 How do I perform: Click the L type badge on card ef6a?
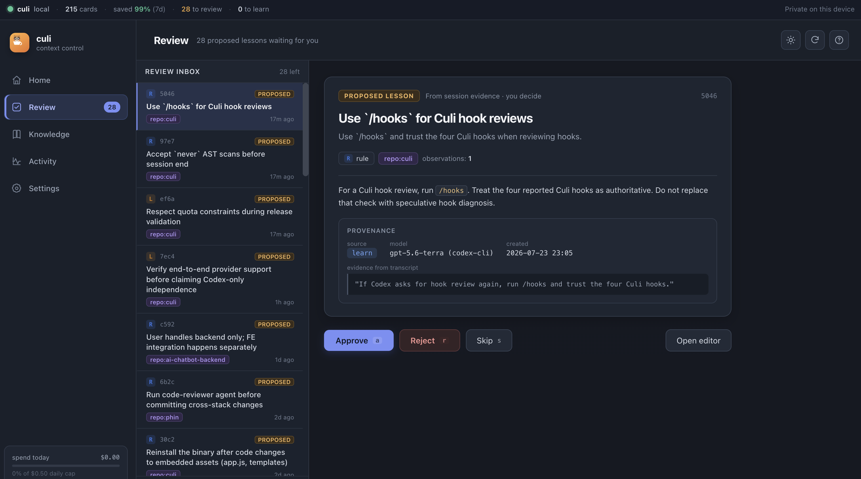(151, 199)
